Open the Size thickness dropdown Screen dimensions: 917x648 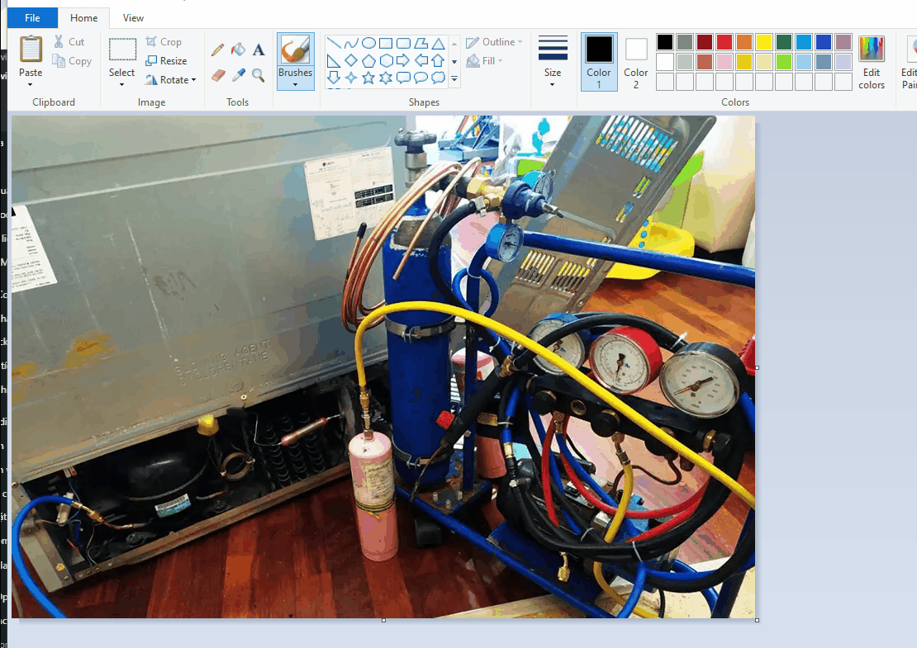553,83
